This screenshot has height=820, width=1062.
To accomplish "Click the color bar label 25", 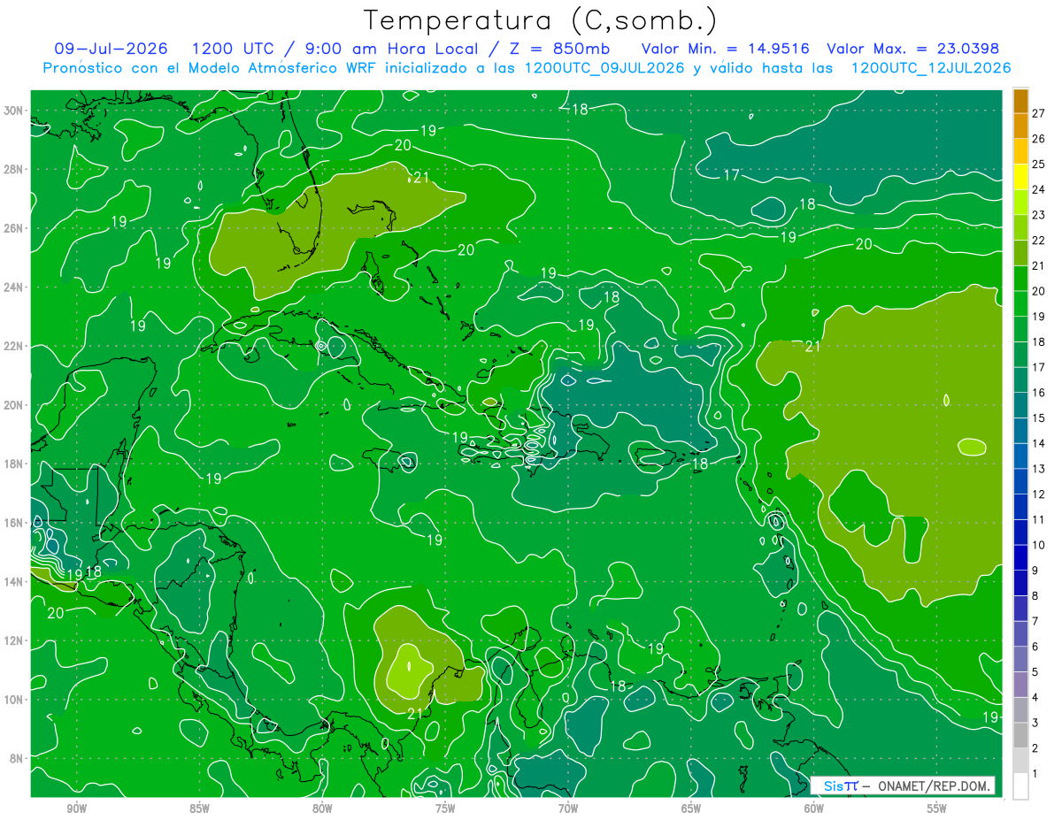I will (1038, 164).
